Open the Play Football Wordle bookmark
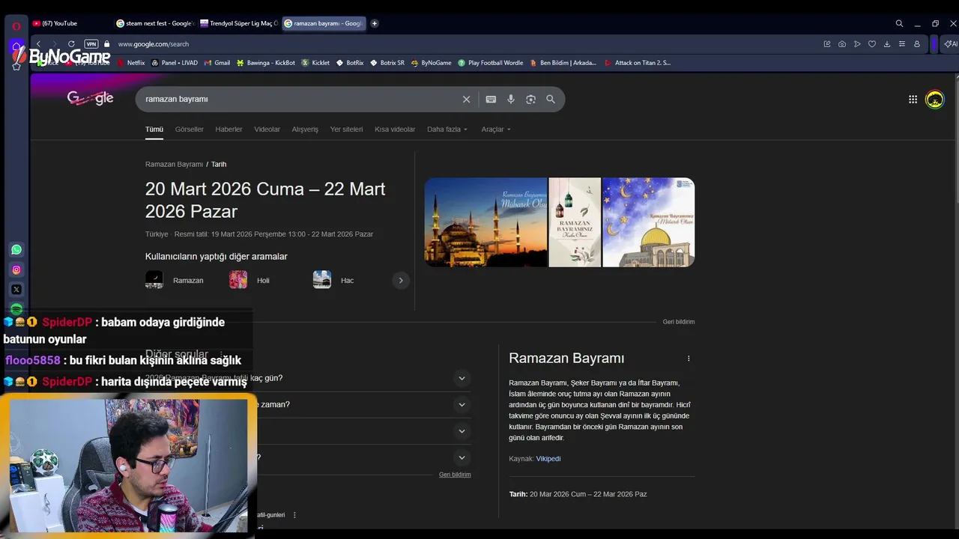The width and height of the screenshot is (959, 539). coord(491,63)
